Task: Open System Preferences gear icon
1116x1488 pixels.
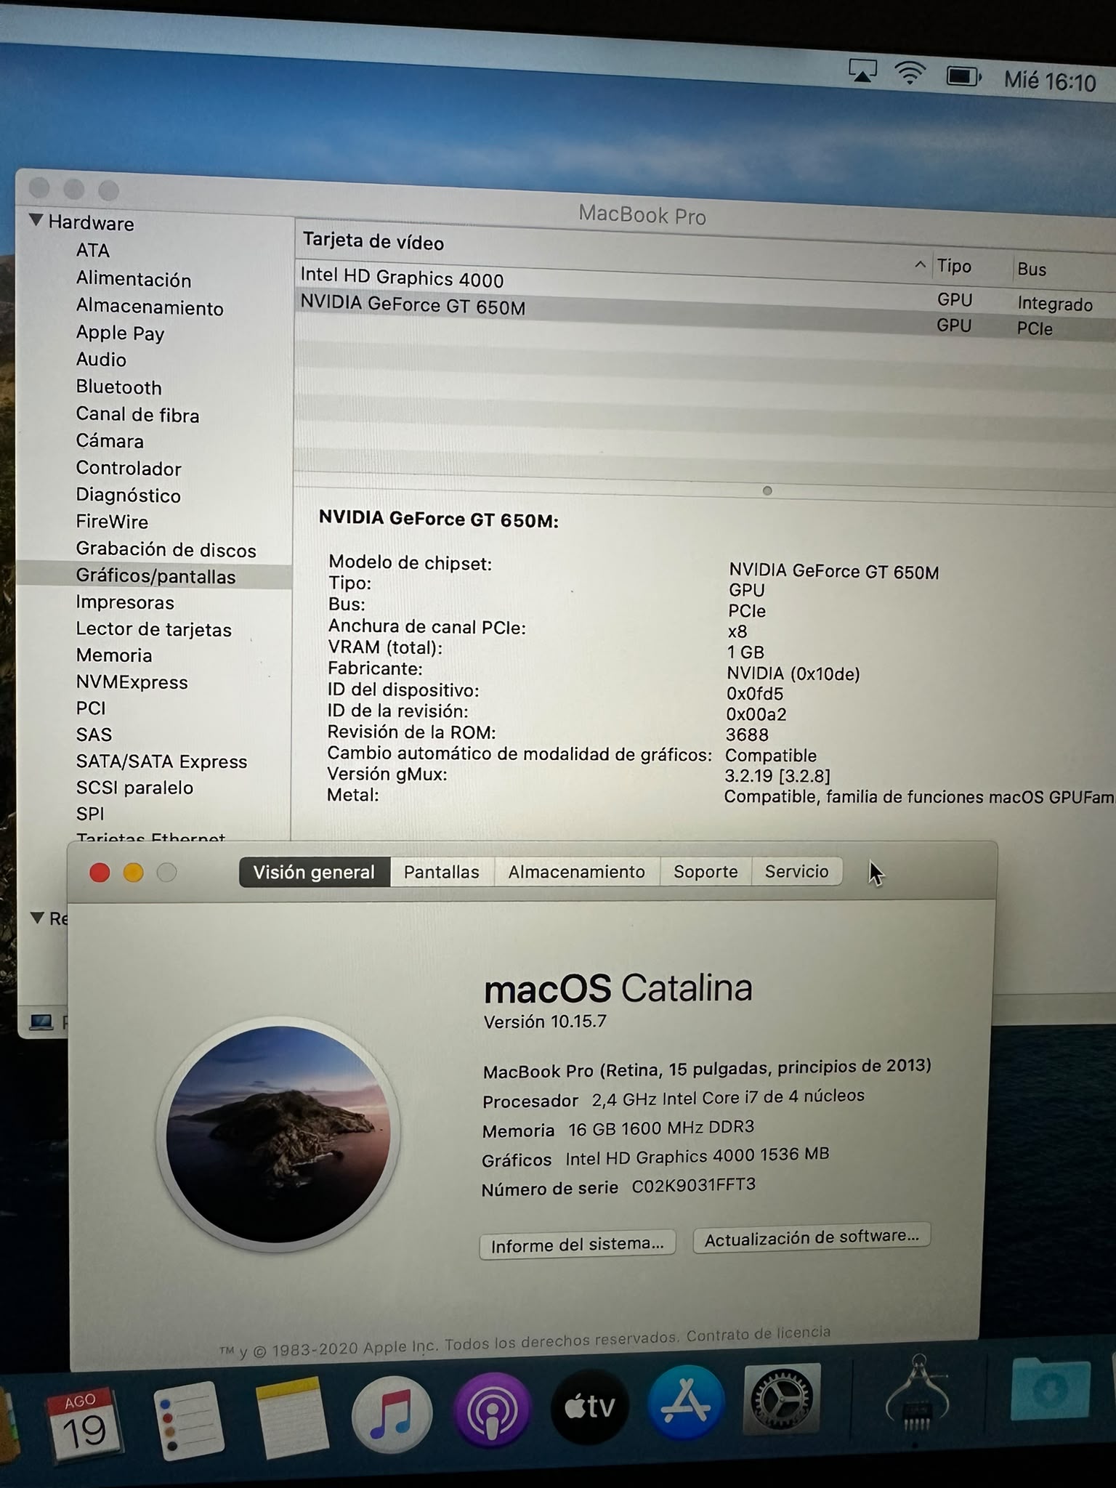Action: coord(782,1399)
